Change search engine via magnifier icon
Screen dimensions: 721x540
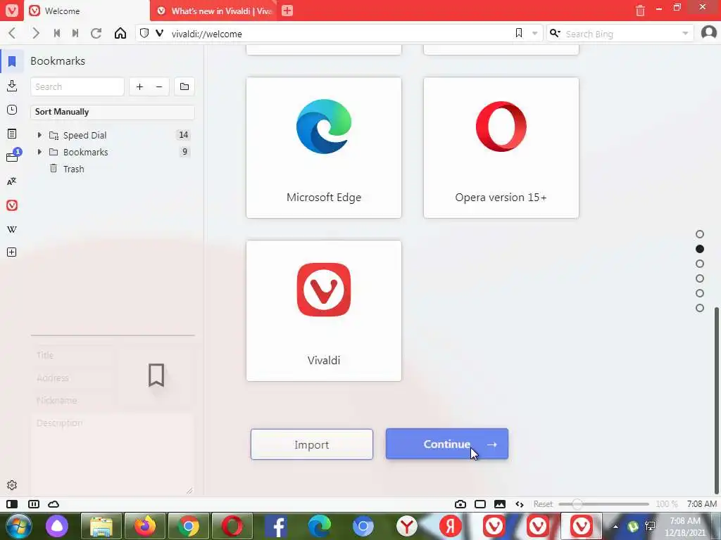[x=555, y=33]
